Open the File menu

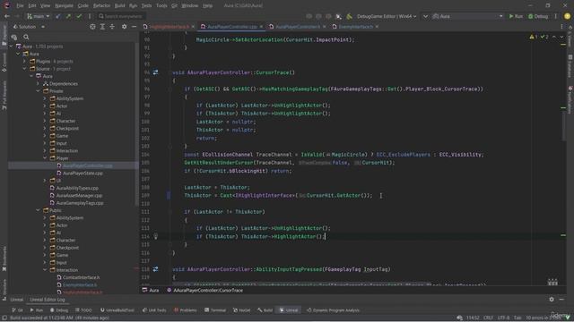(x=20, y=5)
